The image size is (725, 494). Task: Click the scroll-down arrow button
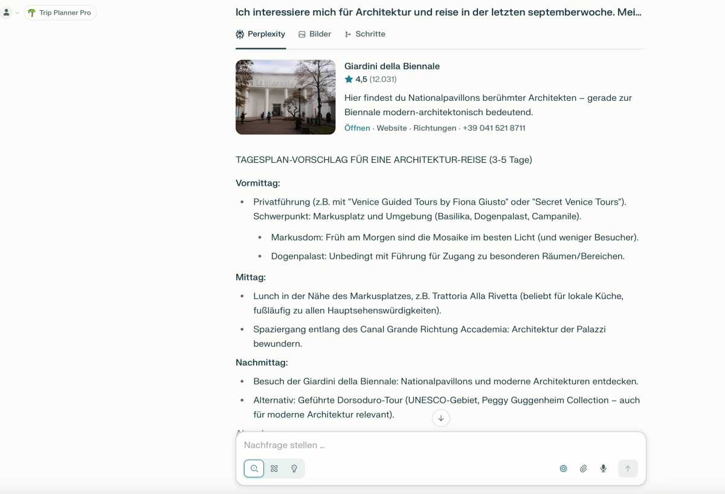(441, 418)
